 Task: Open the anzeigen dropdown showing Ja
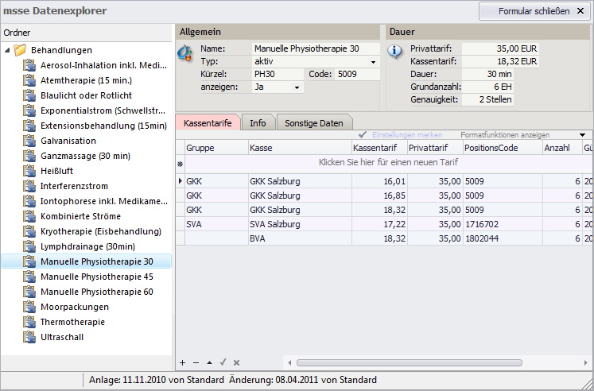pyautogui.click(x=297, y=87)
